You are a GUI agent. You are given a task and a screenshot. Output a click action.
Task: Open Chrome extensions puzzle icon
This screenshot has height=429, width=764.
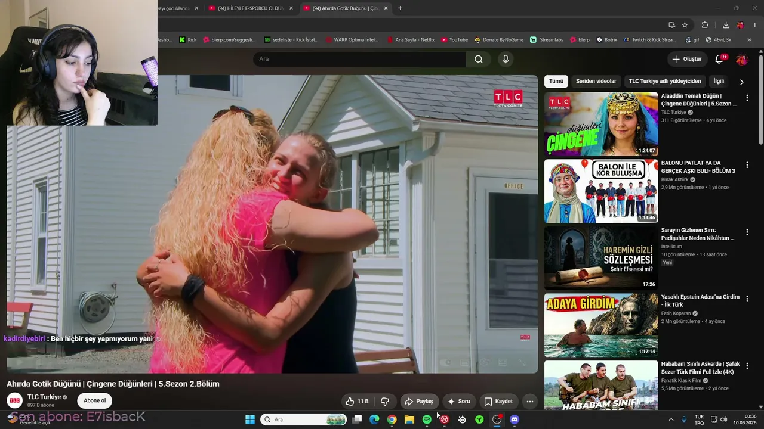(x=705, y=25)
